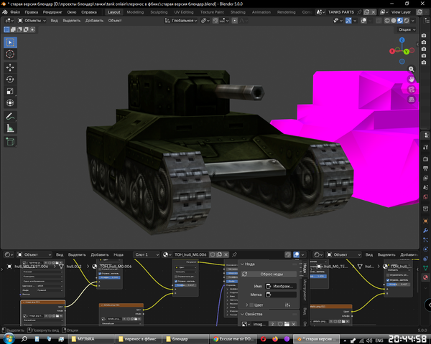This screenshot has width=431, height=344.
Task: Select the Measure tool
Action: [x=10, y=128]
